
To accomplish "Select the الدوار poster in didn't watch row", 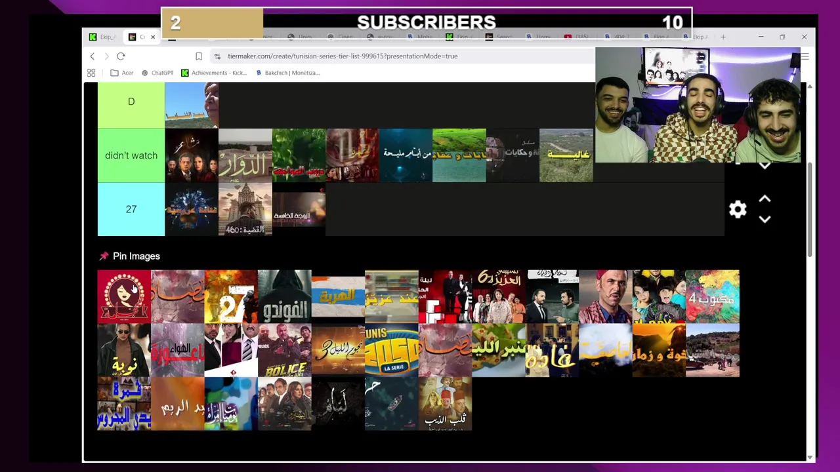I will click(245, 155).
